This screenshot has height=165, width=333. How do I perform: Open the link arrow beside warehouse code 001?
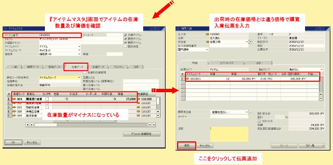pos(14,99)
